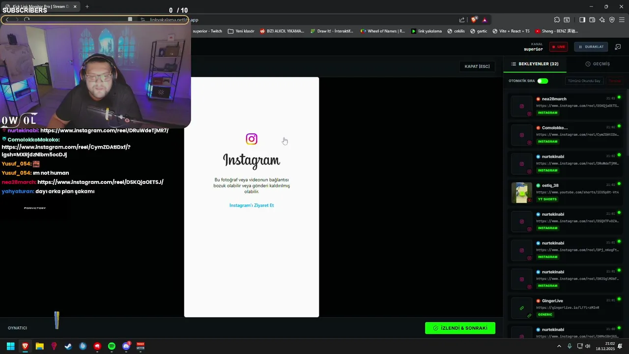This screenshot has width=629, height=354.
Task: Open the Sheng - BENZ bookmark
Action: point(557,31)
